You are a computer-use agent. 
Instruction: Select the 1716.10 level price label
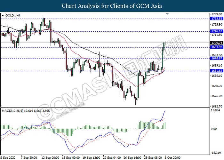(217, 31)
